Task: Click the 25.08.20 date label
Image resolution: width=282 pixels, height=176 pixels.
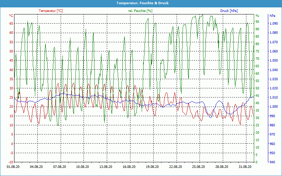Action: (x=198, y=167)
